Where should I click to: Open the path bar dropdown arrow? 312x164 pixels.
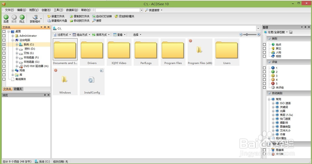click(x=258, y=29)
